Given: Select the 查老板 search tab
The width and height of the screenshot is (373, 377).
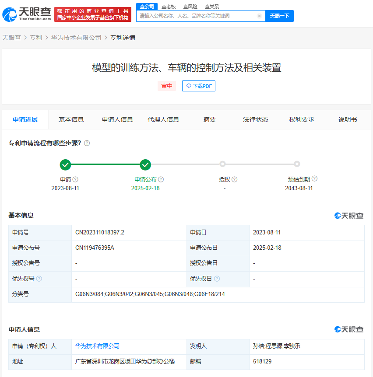Looking at the screenshot, I should 169,7.
